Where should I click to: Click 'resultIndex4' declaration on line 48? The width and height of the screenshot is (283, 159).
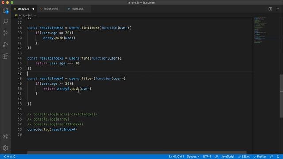tap(51, 79)
